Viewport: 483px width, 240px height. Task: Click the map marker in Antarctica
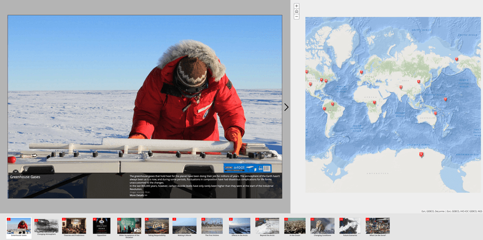coord(421,154)
